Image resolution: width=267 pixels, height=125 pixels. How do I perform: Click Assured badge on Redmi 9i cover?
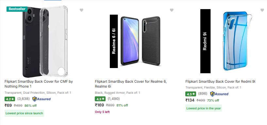point(219,94)
